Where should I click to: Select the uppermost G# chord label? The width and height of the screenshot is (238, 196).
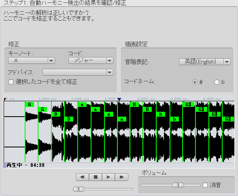[188, 104]
